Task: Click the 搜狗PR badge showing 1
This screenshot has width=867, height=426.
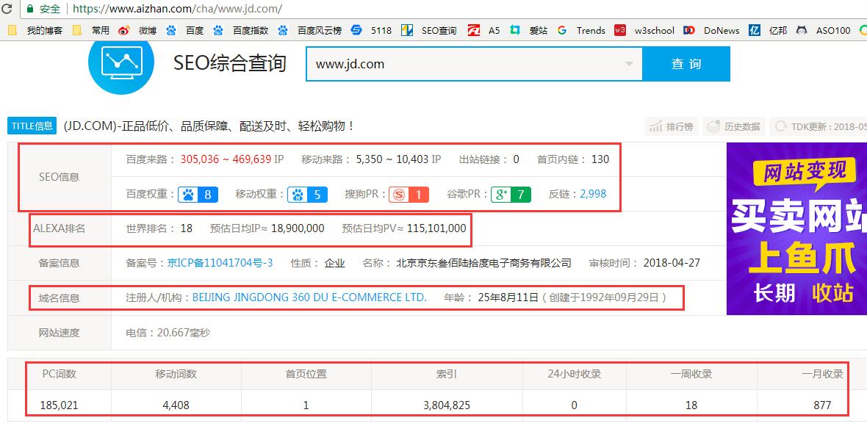Action: (409, 195)
